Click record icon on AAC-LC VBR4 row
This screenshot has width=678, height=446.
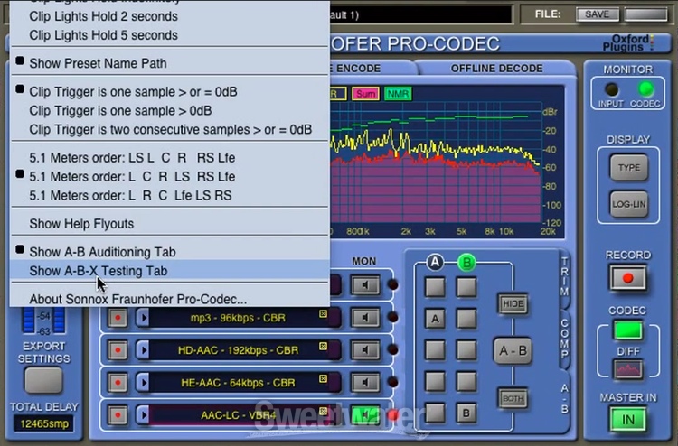(118, 415)
